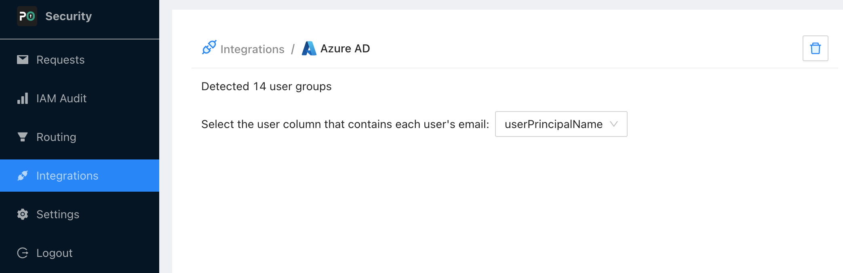Click the P0 logo icon

click(x=27, y=16)
